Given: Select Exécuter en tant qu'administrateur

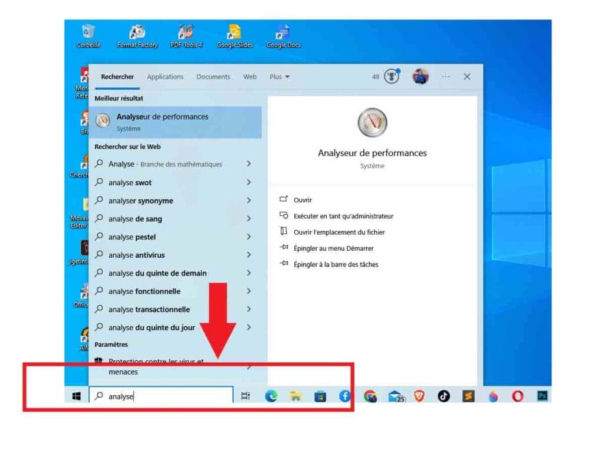Looking at the screenshot, I should click(344, 216).
